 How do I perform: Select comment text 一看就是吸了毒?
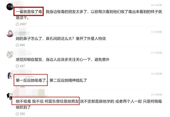[29, 12]
